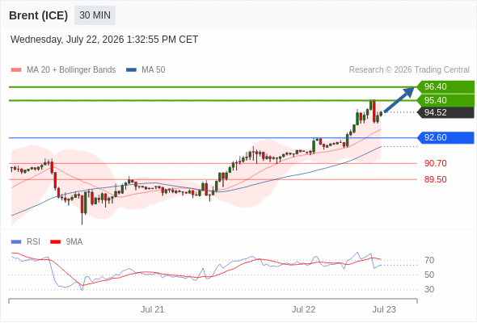Click the RSI blue legend swatch
The width and height of the screenshot is (477, 323).
tap(16, 242)
